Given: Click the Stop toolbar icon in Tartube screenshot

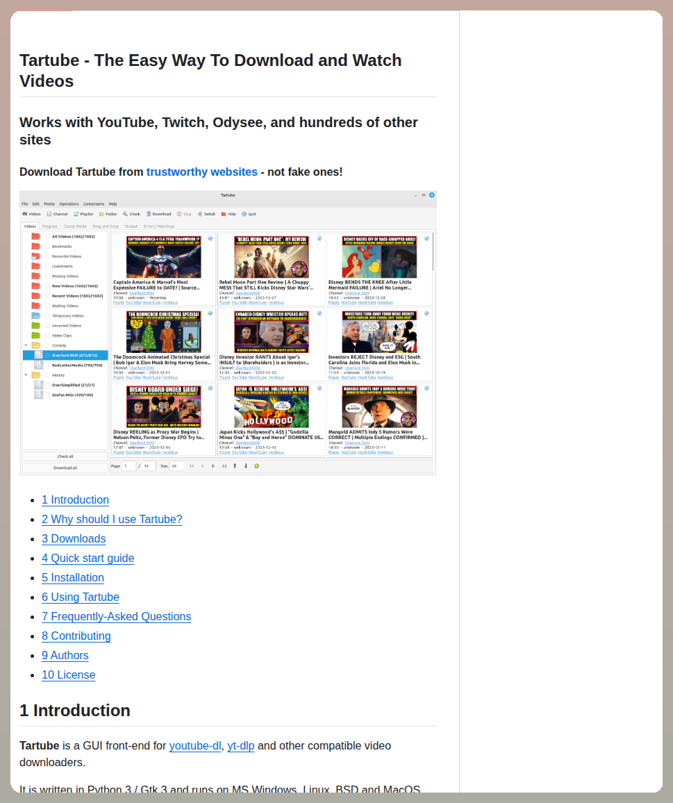Looking at the screenshot, I should point(179,214).
